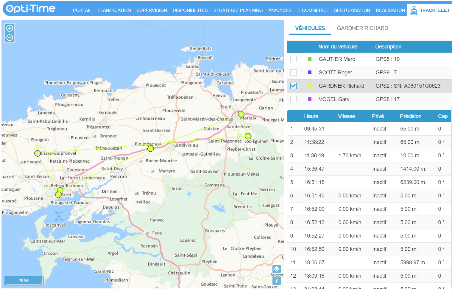The height and width of the screenshot is (289, 452).
Task: Open the STRATEGIC PLANNING page
Action: coord(238,10)
